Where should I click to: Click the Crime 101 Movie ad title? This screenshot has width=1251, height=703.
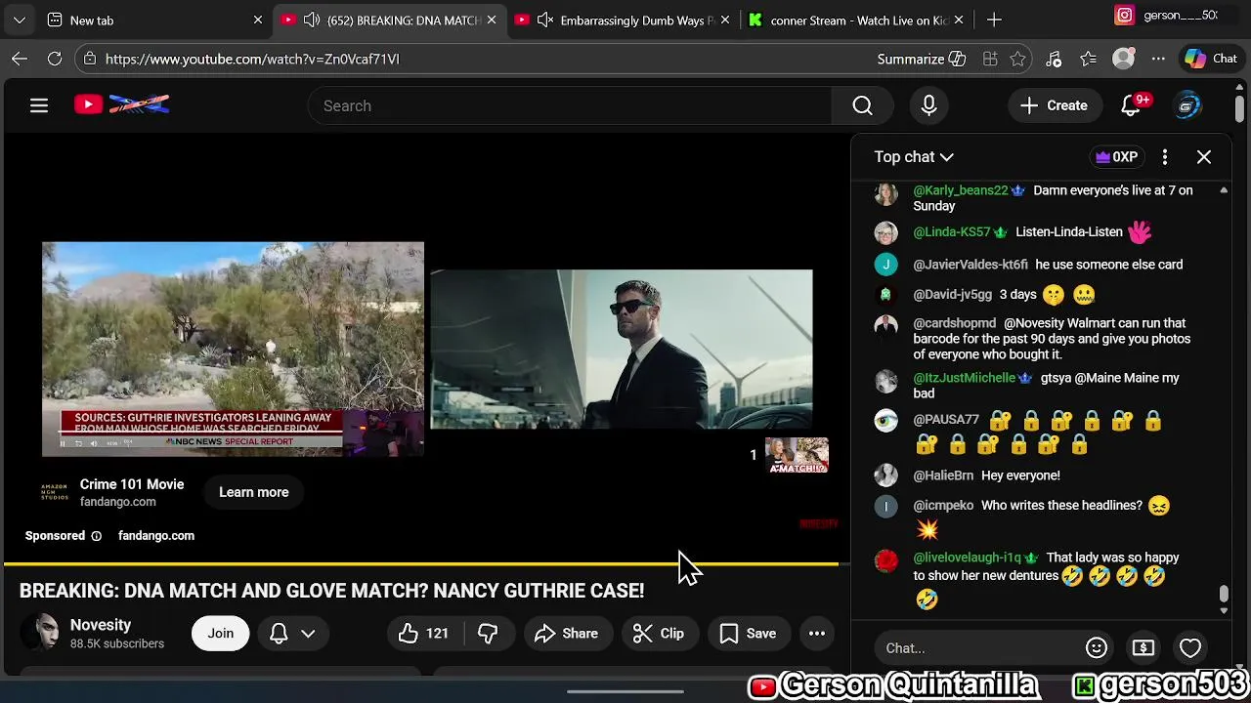(132, 484)
